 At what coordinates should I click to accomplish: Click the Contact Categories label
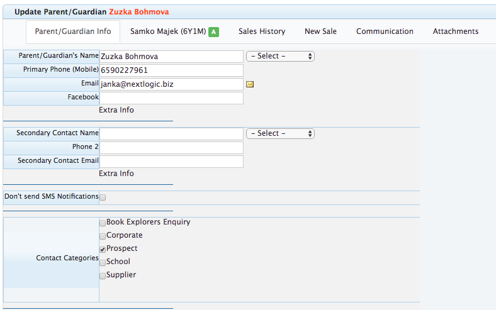tap(67, 258)
